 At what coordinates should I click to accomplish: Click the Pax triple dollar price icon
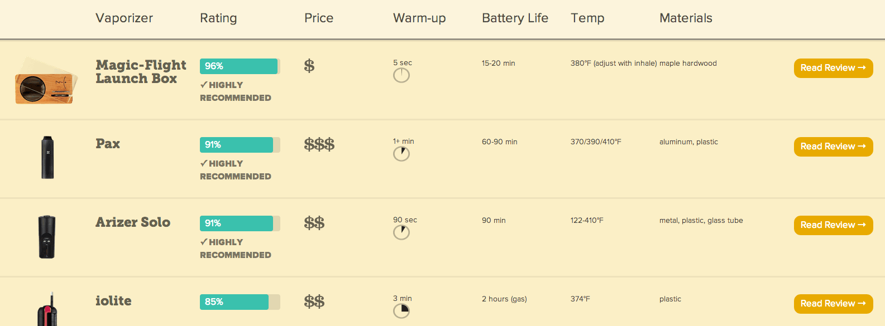pyautogui.click(x=319, y=145)
